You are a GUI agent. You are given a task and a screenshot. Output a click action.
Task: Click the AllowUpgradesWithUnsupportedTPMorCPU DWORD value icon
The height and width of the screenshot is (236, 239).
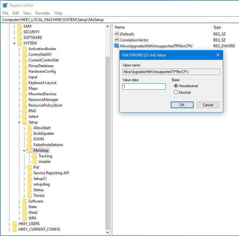[x=117, y=46]
